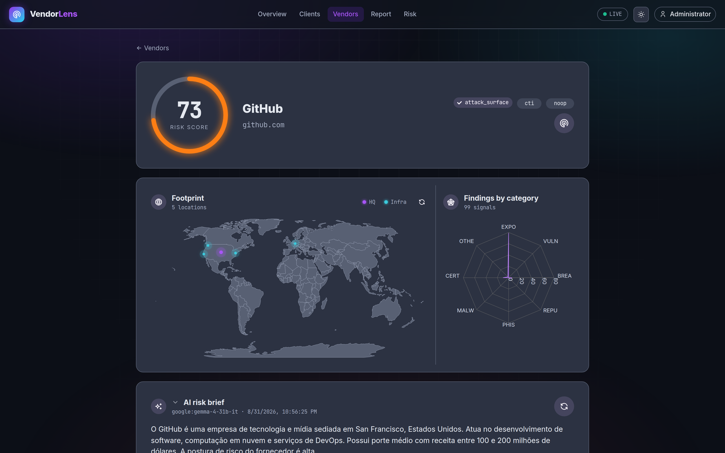Click the '5 locations' count text
The width and height of the screenshot is (725, 453).
point(189,207)
